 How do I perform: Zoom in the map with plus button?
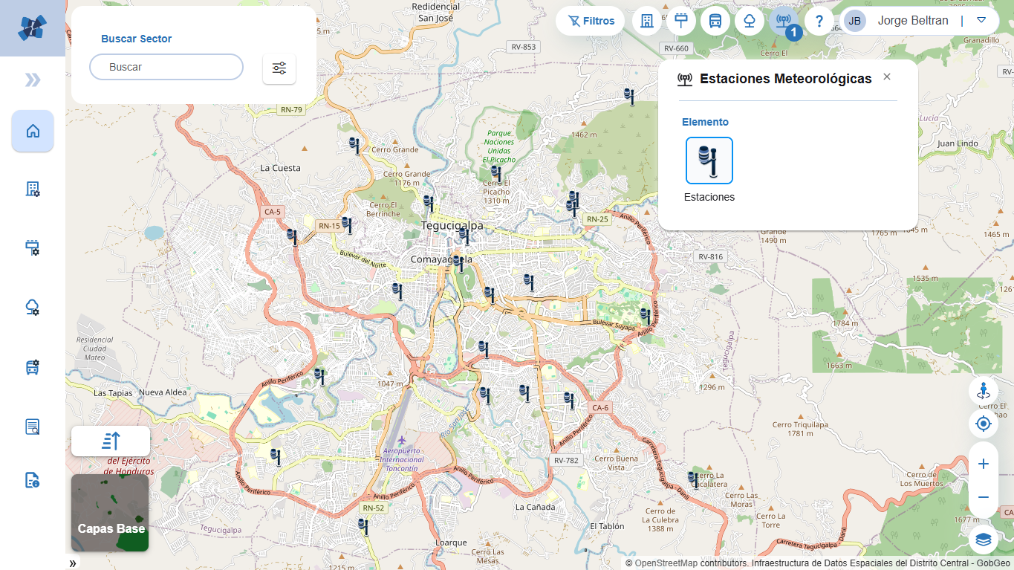click(984, 464)
